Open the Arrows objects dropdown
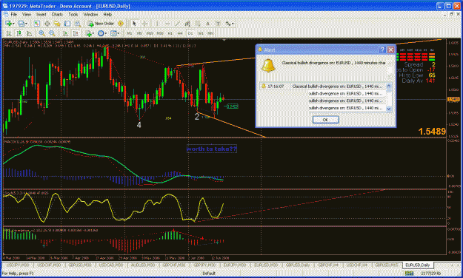The image size is (463, 278). coord(230,24)
